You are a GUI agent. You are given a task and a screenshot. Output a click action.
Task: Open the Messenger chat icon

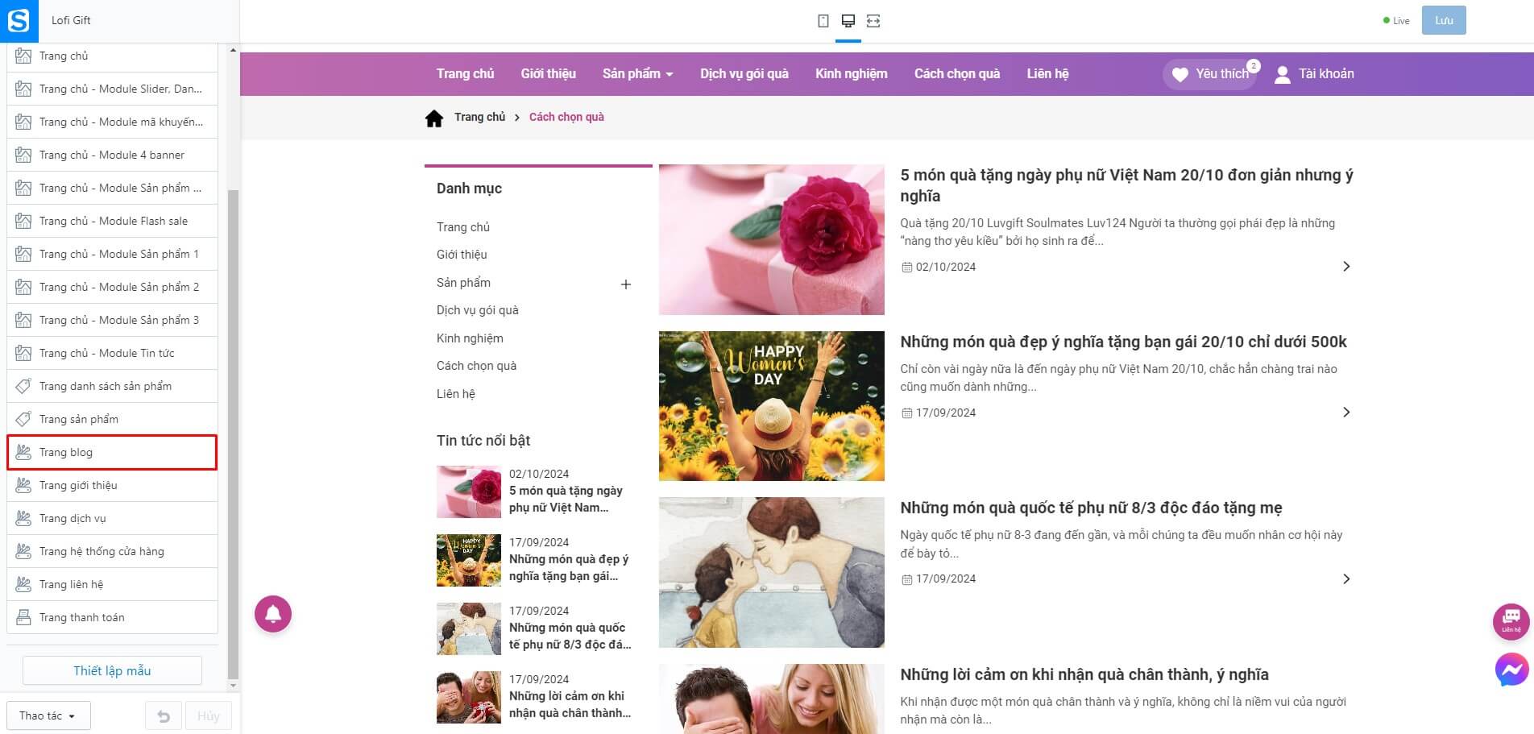1511,670
